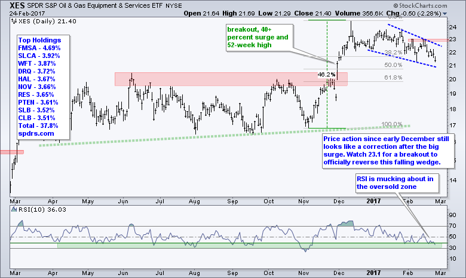Image resolution: width=466 pixels, height=278 pixels.
Task: Click the 100.0% retracement label
Action: 392,124
